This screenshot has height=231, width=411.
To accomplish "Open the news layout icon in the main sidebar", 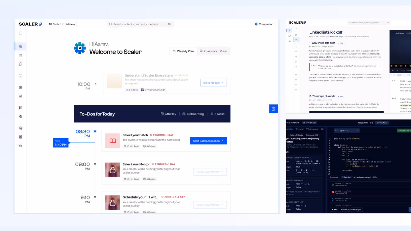I will coord(21,96).
